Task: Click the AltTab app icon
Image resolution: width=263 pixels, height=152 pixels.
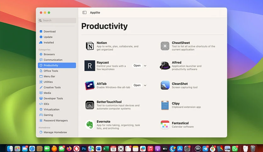Action: pos(90,85)
